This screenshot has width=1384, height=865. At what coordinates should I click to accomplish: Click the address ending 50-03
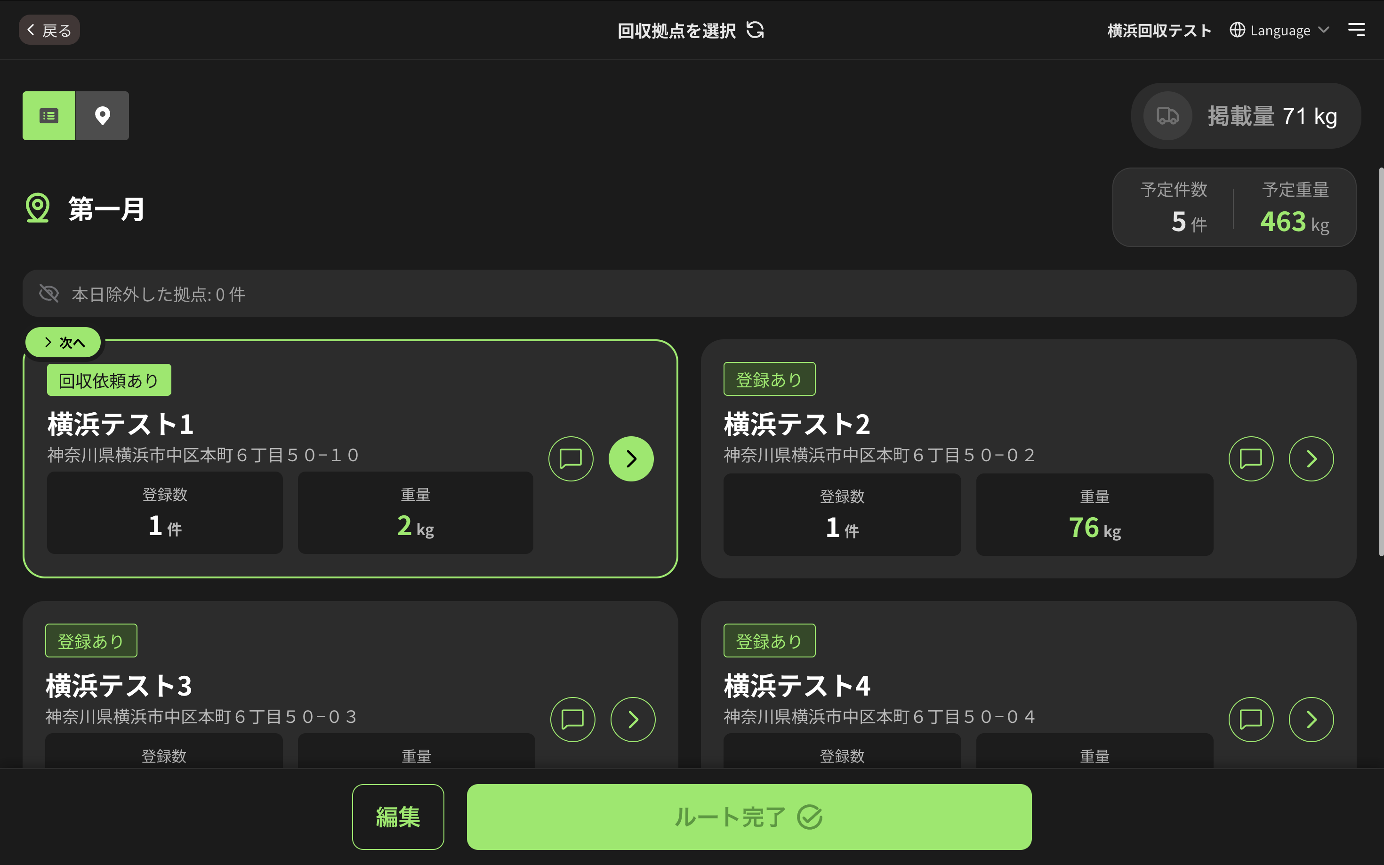(x=201, y=717)
